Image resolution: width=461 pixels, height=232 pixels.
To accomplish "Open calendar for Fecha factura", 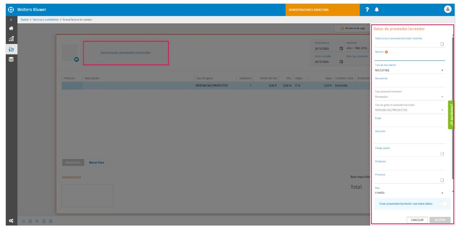I will 341,48.
